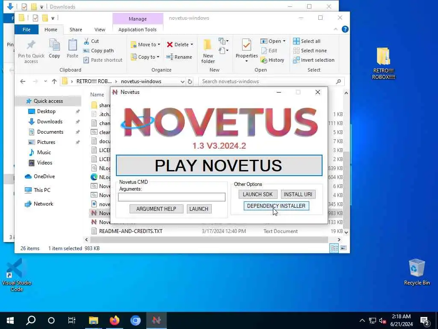Open the LAUNCH SDK option

coord(257,194)
